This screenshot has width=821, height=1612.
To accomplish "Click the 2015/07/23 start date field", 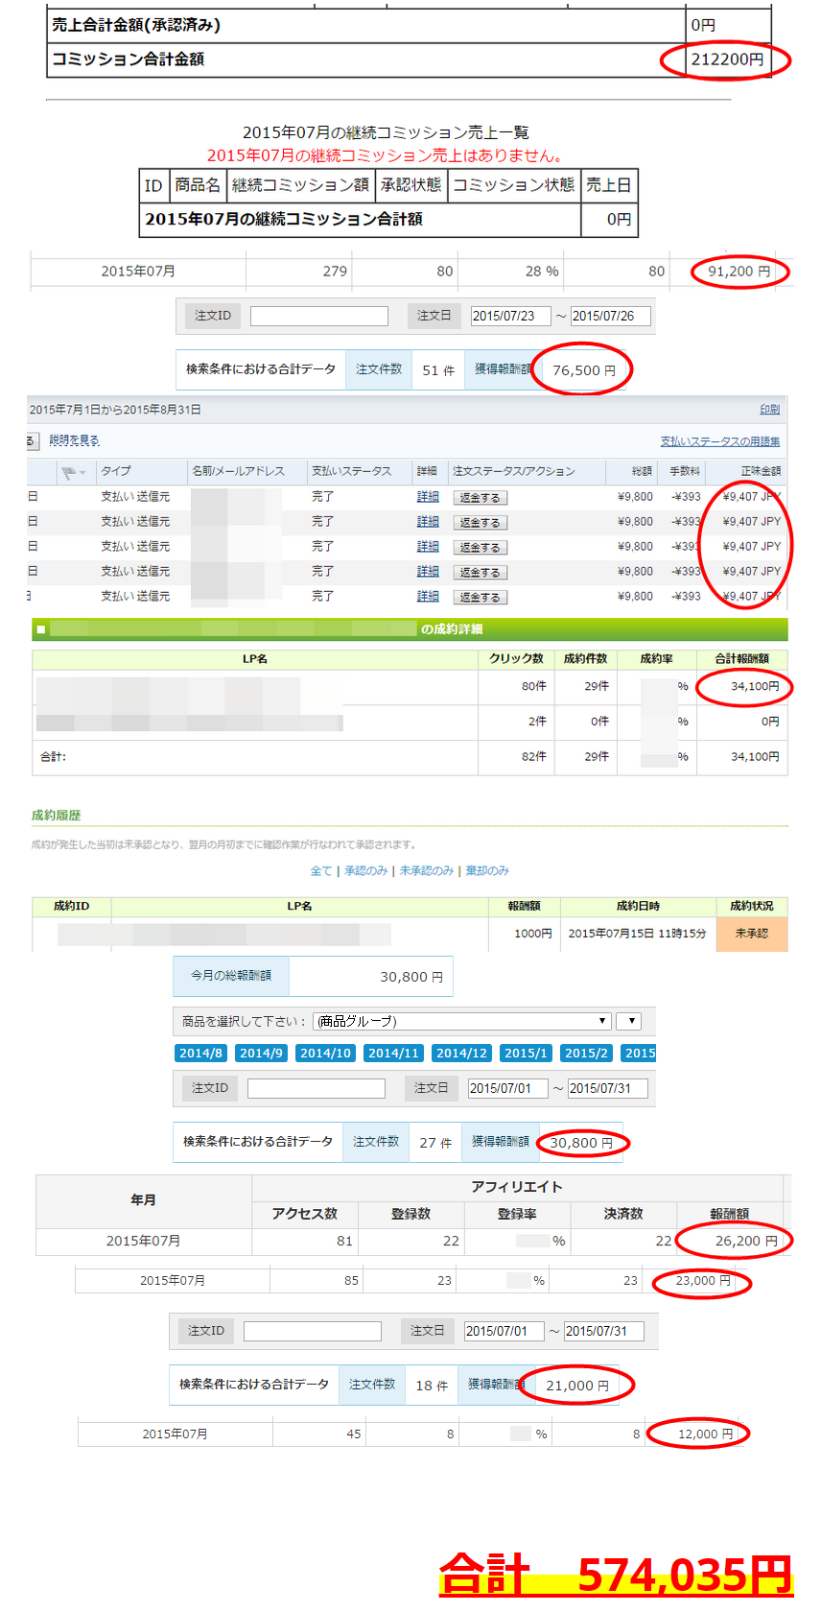I will point(510,316).
